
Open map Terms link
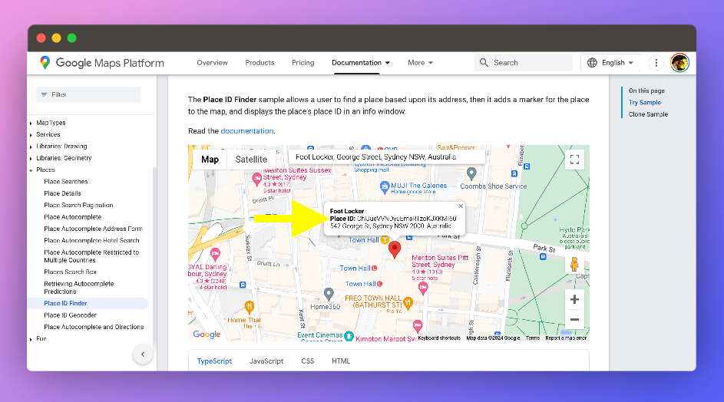532,338
